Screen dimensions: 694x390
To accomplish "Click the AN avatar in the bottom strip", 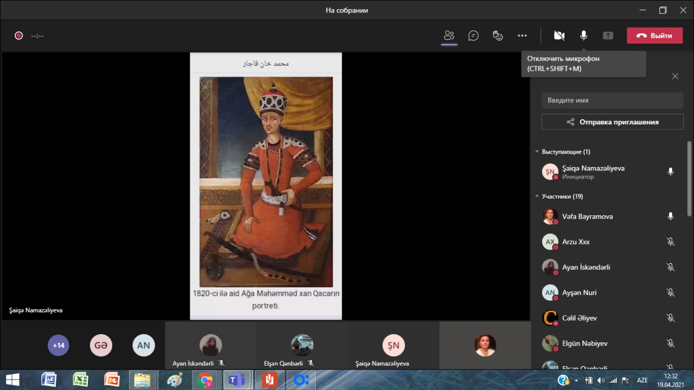I will click(144, 345).
